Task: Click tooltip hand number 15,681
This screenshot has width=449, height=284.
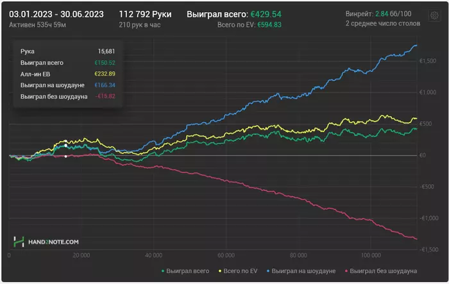Action: 106,51
